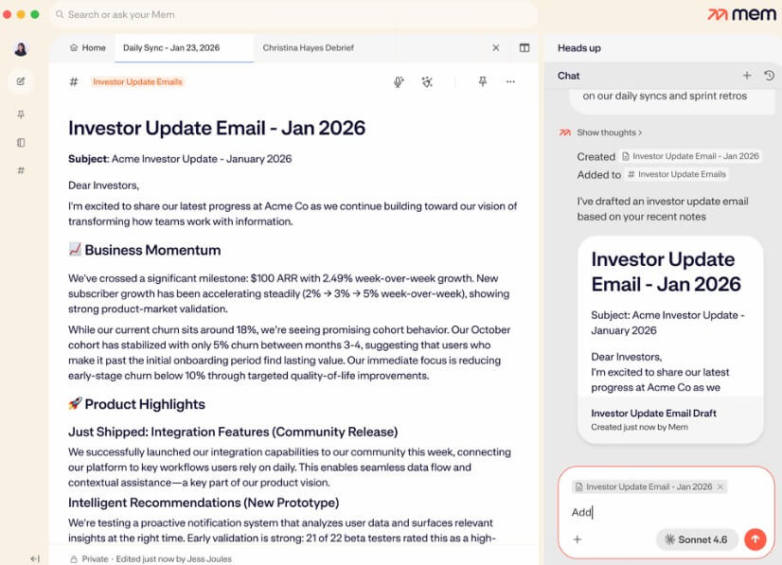Click Just Shipped: Integration Features heading
Viewport: 782px width, 565px height.
coord(233,432)
